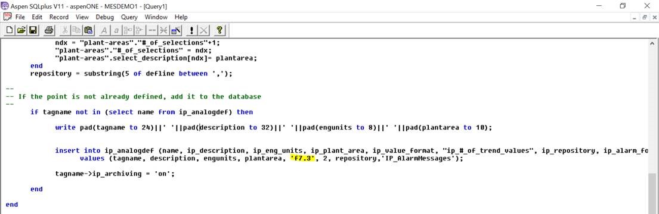
Task: Restore the inner Query1 document window
Action: [x=644, y=18]
